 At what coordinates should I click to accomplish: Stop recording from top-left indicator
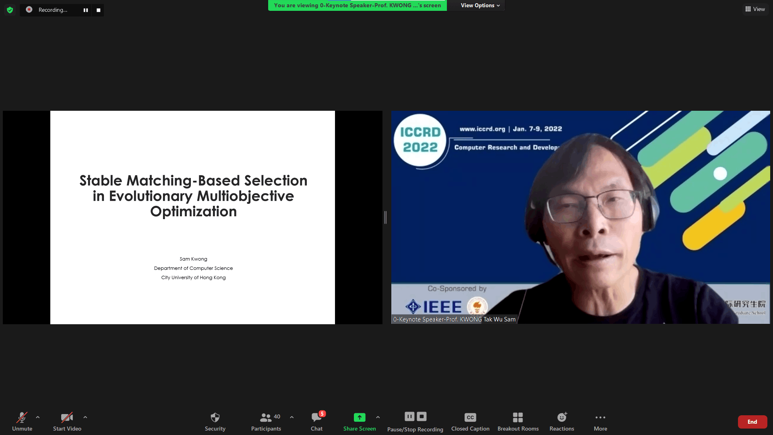click(x=98, y=10)
